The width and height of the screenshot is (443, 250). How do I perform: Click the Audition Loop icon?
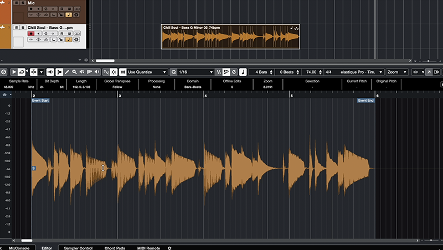23,72
